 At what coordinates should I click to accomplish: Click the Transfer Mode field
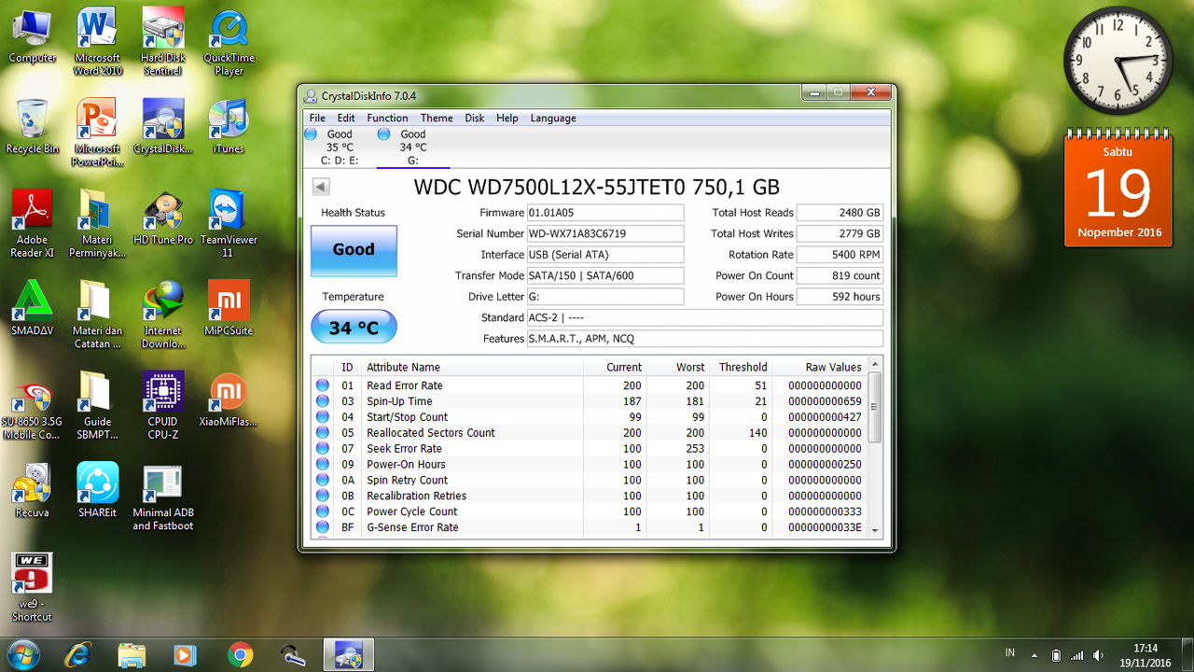[605, 276]
